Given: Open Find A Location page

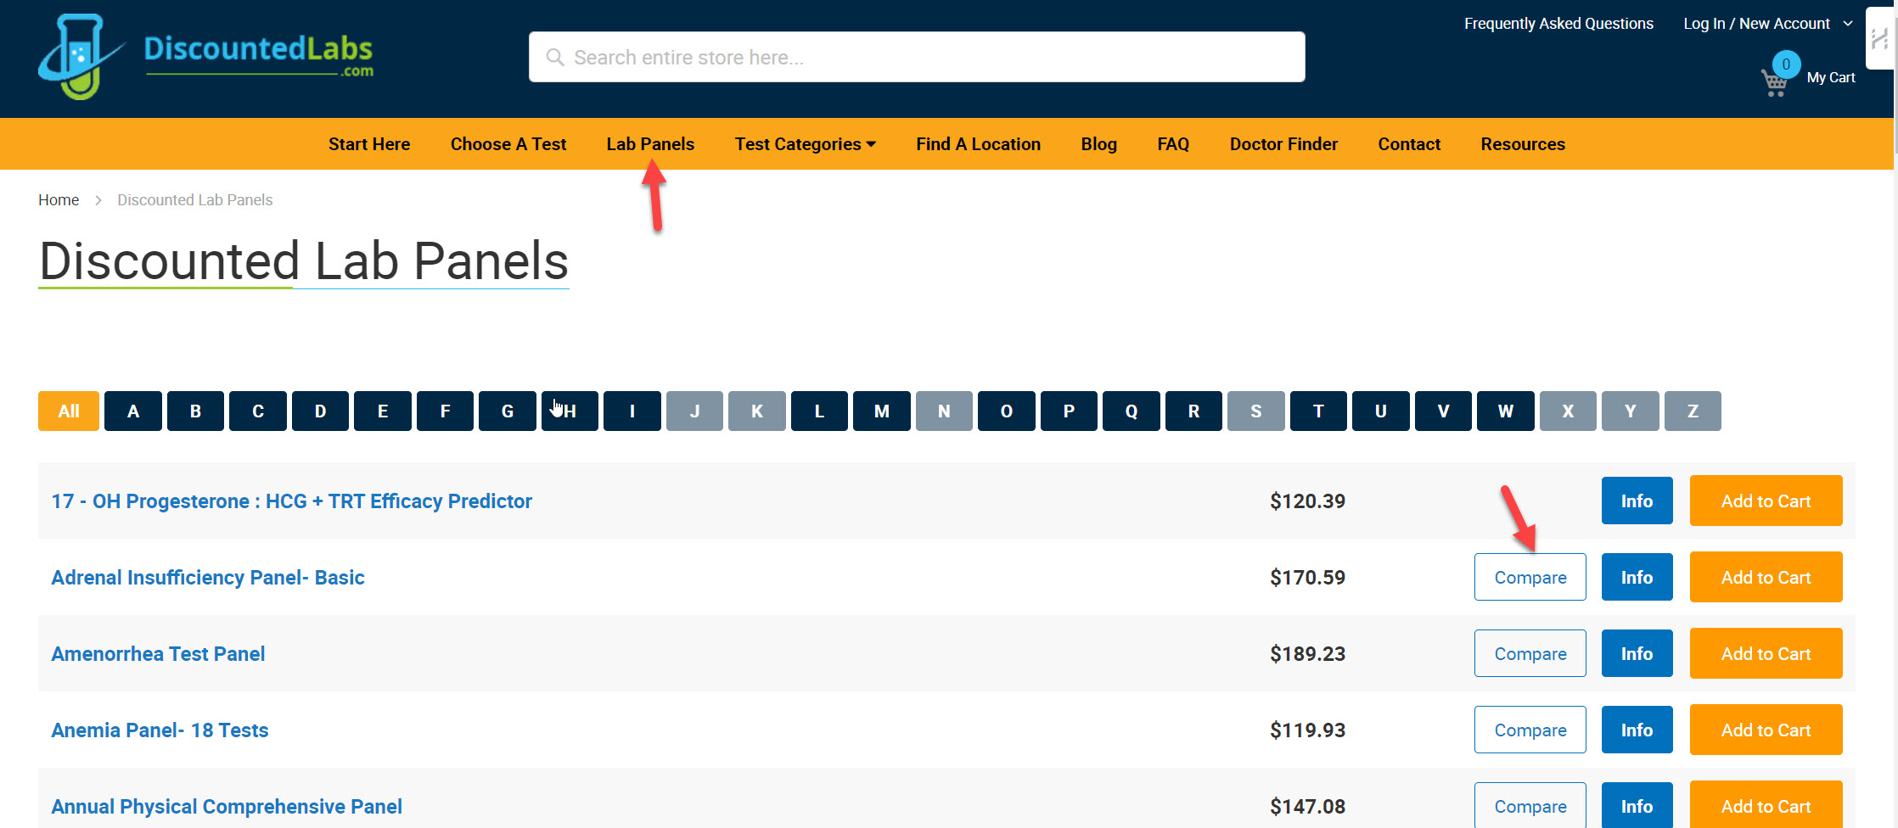Looking at the screenshot, I should pyautogui.click(x=978, y=144).
